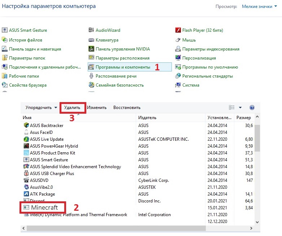Open Мелкие значки view dropdown
Viewport: 282px width, 236px height.
click(x=259, y=6)
